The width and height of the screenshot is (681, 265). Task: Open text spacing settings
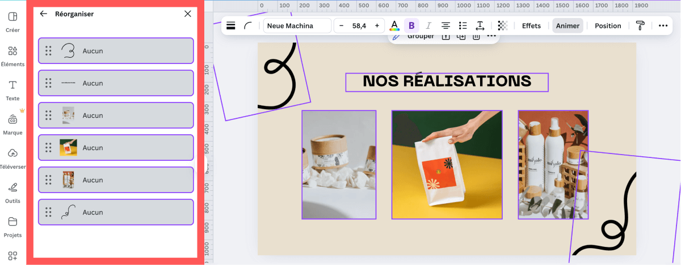point(480,25)
